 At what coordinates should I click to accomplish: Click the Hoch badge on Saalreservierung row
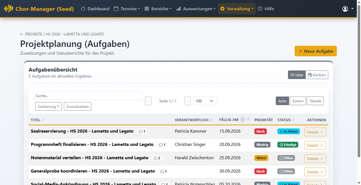pos(260,131)
